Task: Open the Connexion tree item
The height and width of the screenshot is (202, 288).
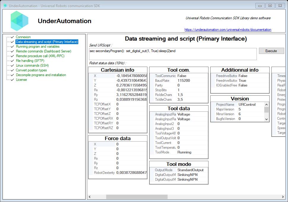Action: (23, 37)
